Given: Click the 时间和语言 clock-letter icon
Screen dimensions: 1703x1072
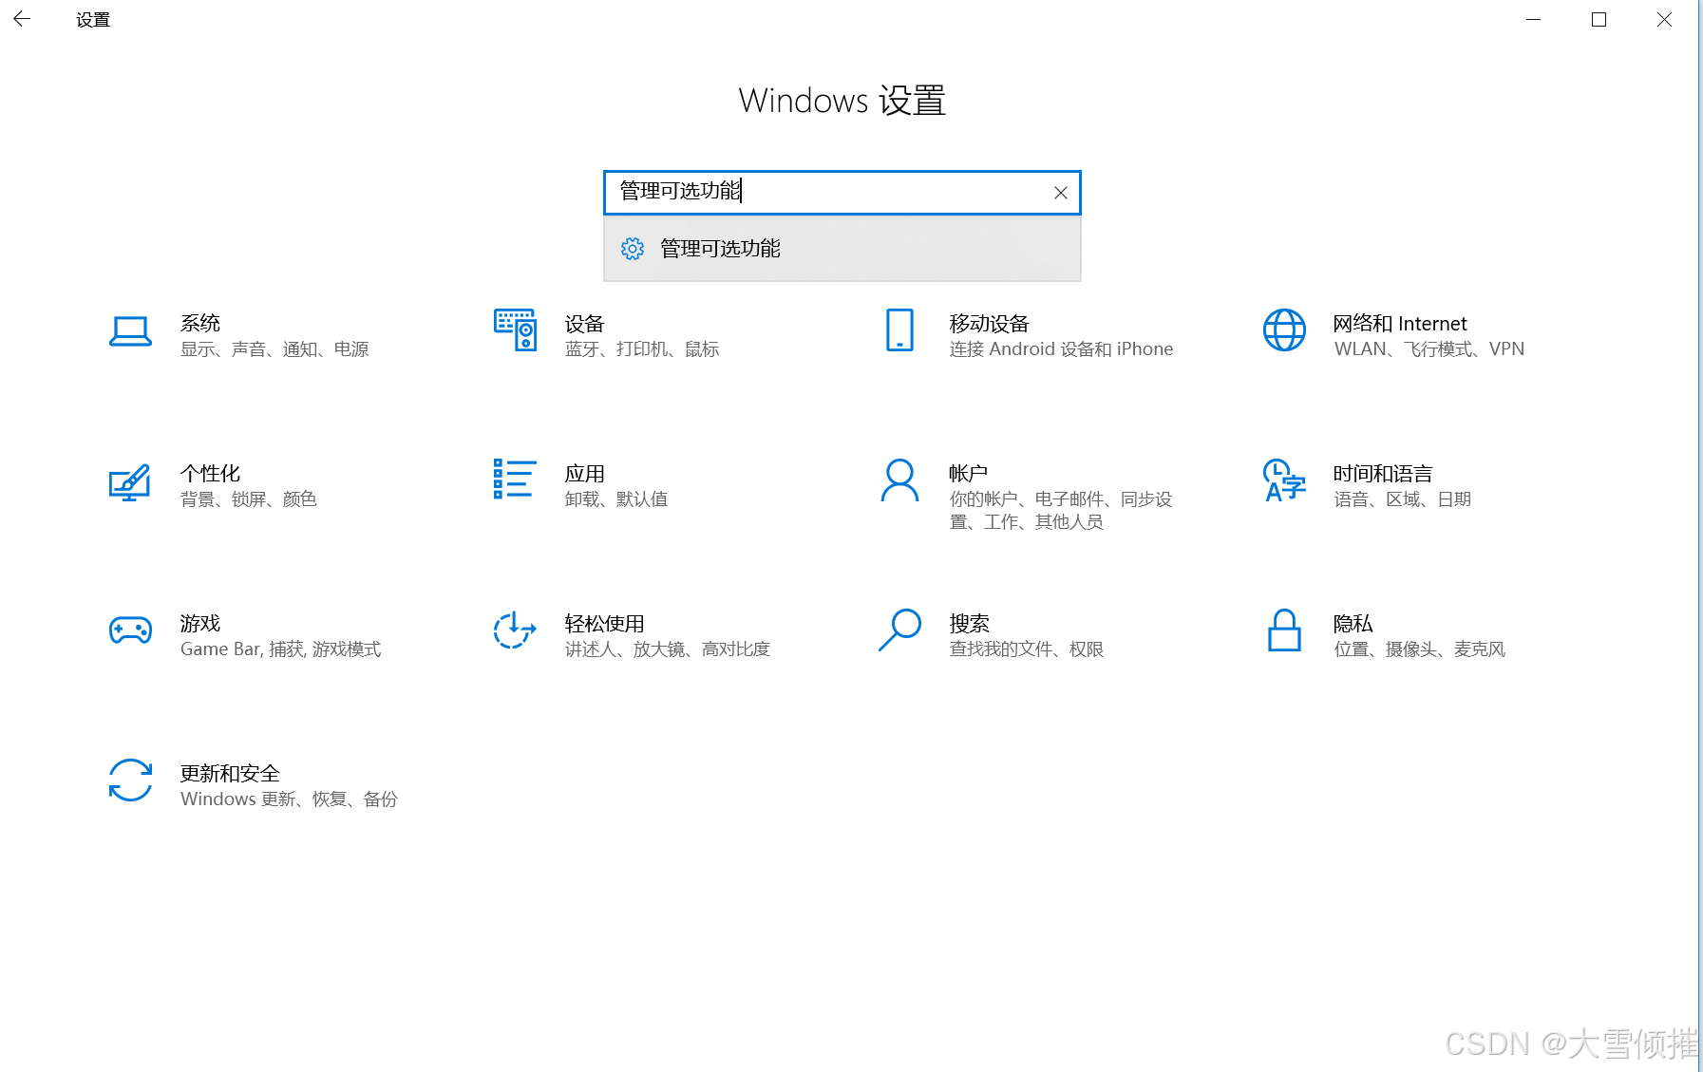Looking at the screenshot, I should tap(1284, 480).
